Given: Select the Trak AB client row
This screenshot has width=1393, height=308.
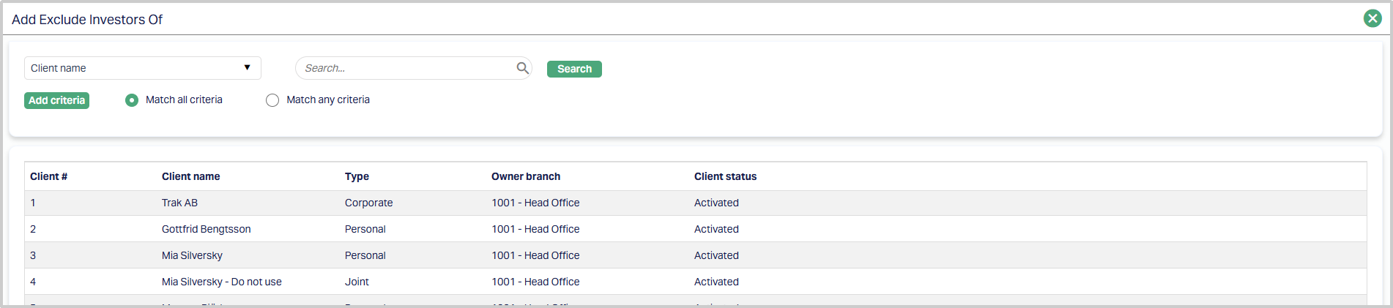Looking at the screenshot, I should (179, 203).
